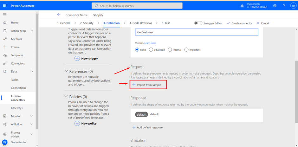Click the Cancel X icon

pos(258,23)
